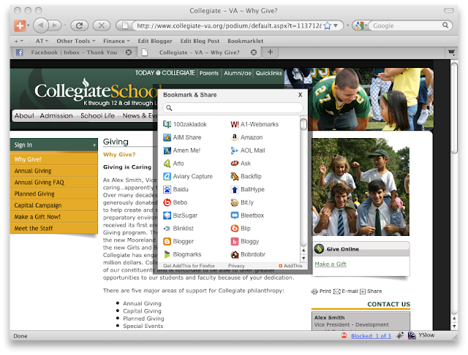Select the Collegiate Why Give tab

pyautogui.click(x=200, y=53)
